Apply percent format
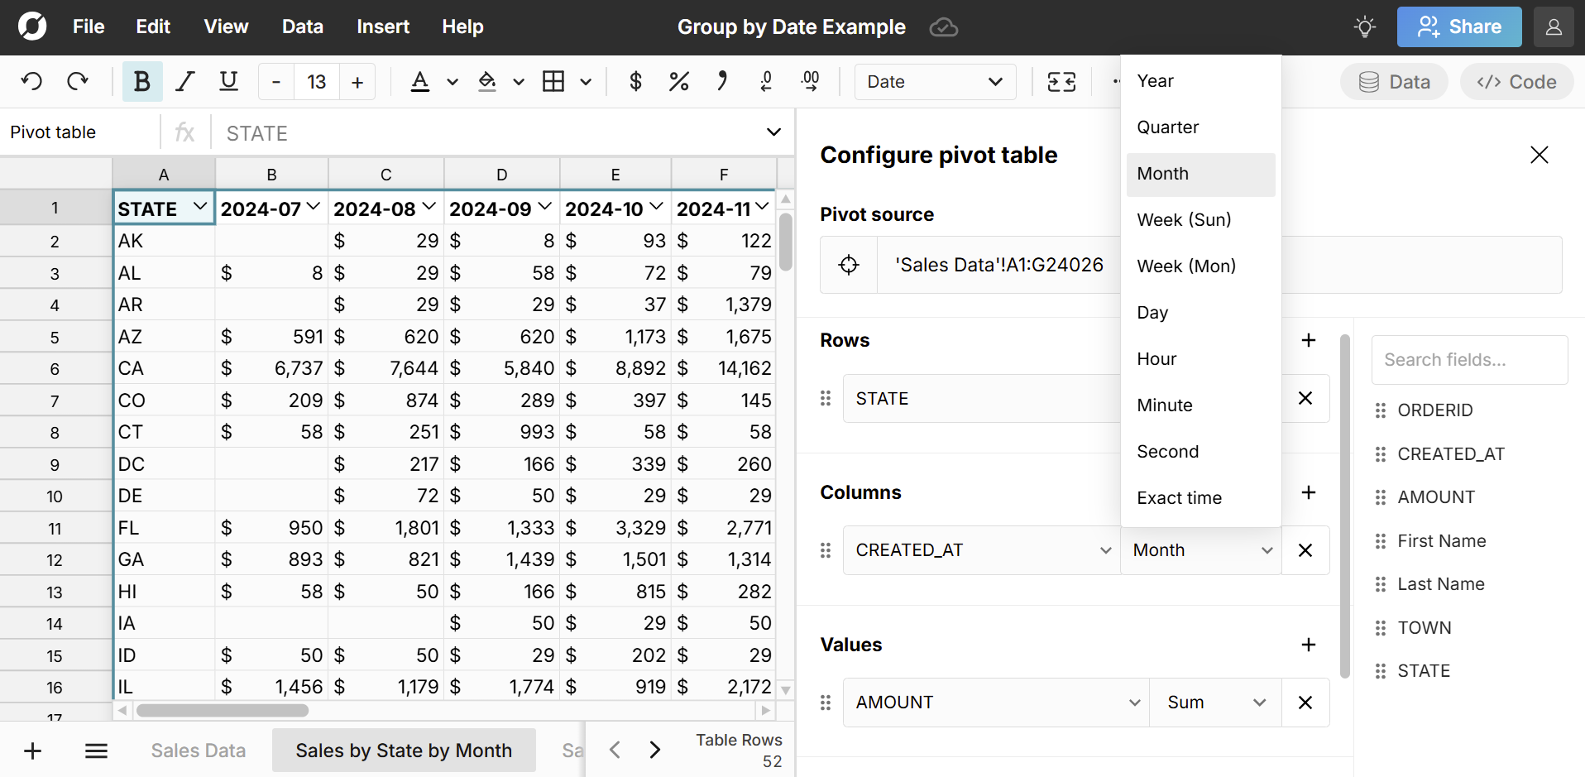 (x=678, y=81)
